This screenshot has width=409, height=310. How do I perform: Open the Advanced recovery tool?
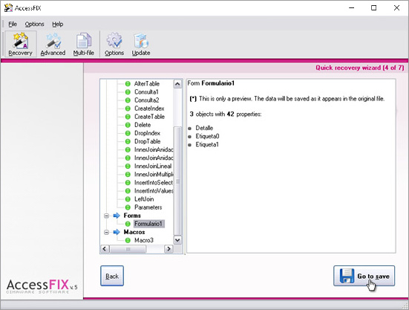[x=53, y=44]
